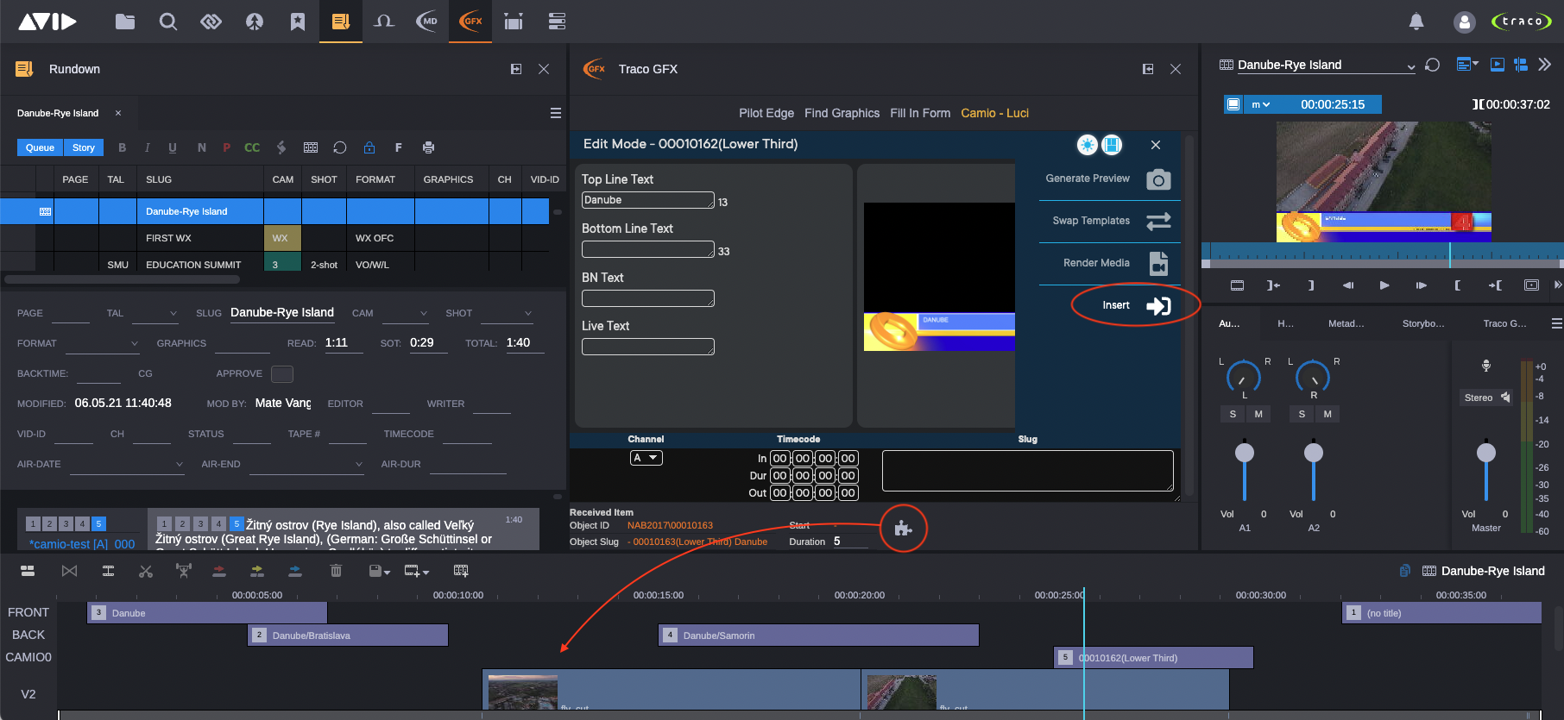This screenshot has width=1564, height=720.
Task: Open the Traco GFX app icon
Action: [470, 22]
